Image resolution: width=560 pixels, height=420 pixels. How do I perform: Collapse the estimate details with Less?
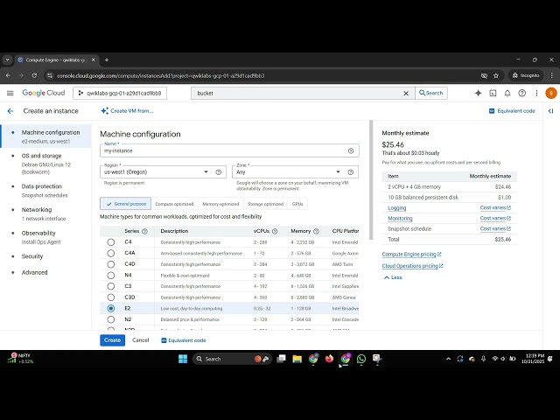click(393, 277)
